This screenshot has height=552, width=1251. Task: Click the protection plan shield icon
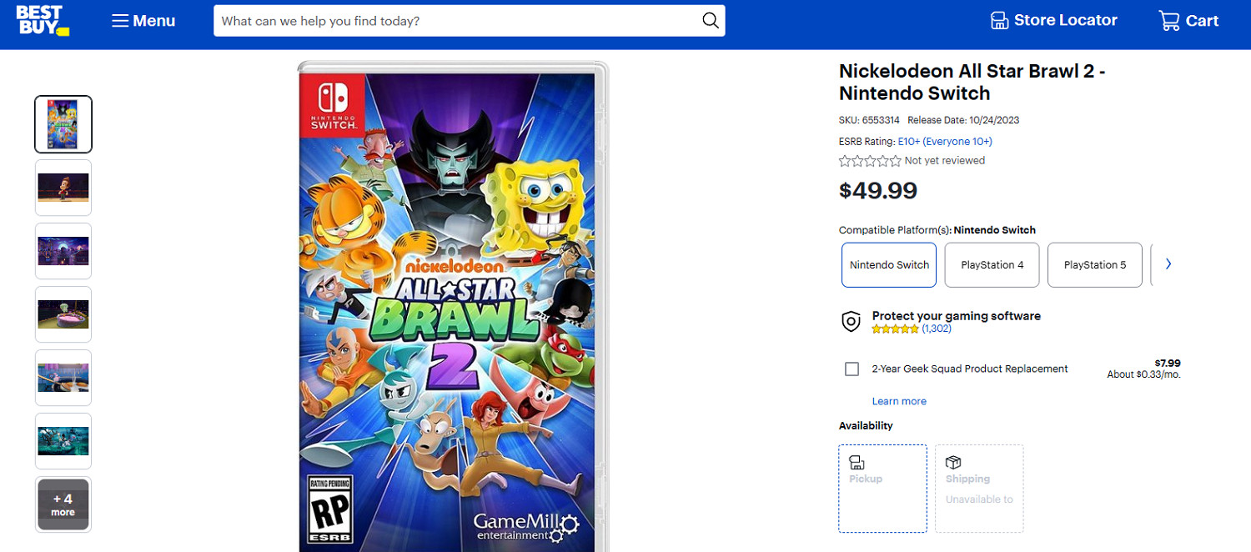coord(851,321)
